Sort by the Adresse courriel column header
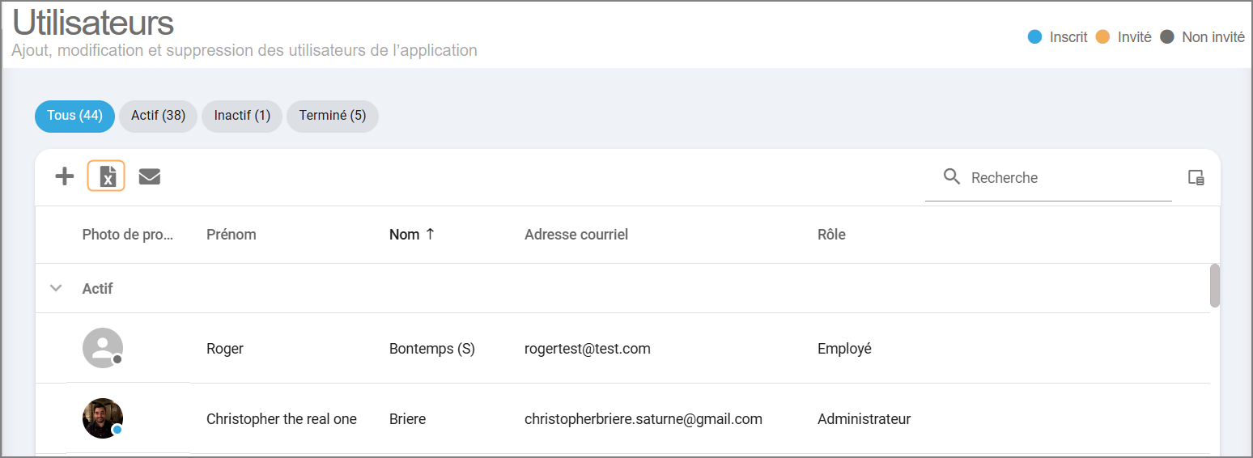Image resolution: width=1253 pixels, height=458 pixels. click(576, 235)
